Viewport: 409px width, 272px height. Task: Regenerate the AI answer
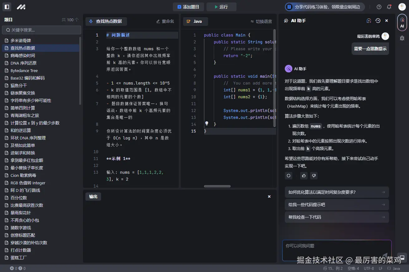click(289, 176)
